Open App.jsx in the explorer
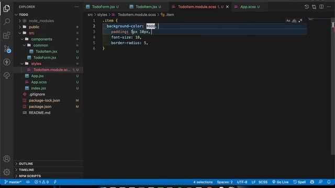The width and height of the screenshot is (335, 188). pyautogui.click(x=37, y=76)
